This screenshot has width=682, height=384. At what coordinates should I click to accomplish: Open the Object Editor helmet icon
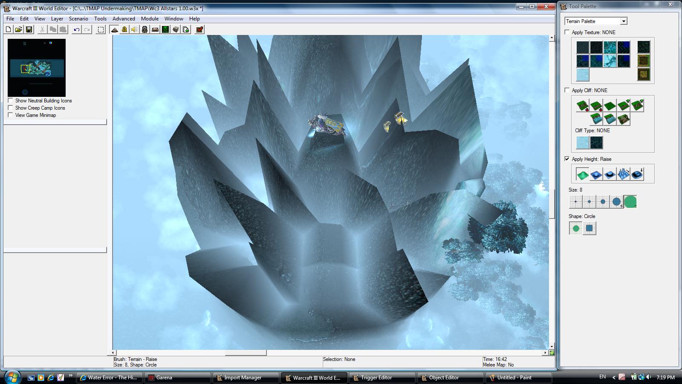[x=144, y=29]
